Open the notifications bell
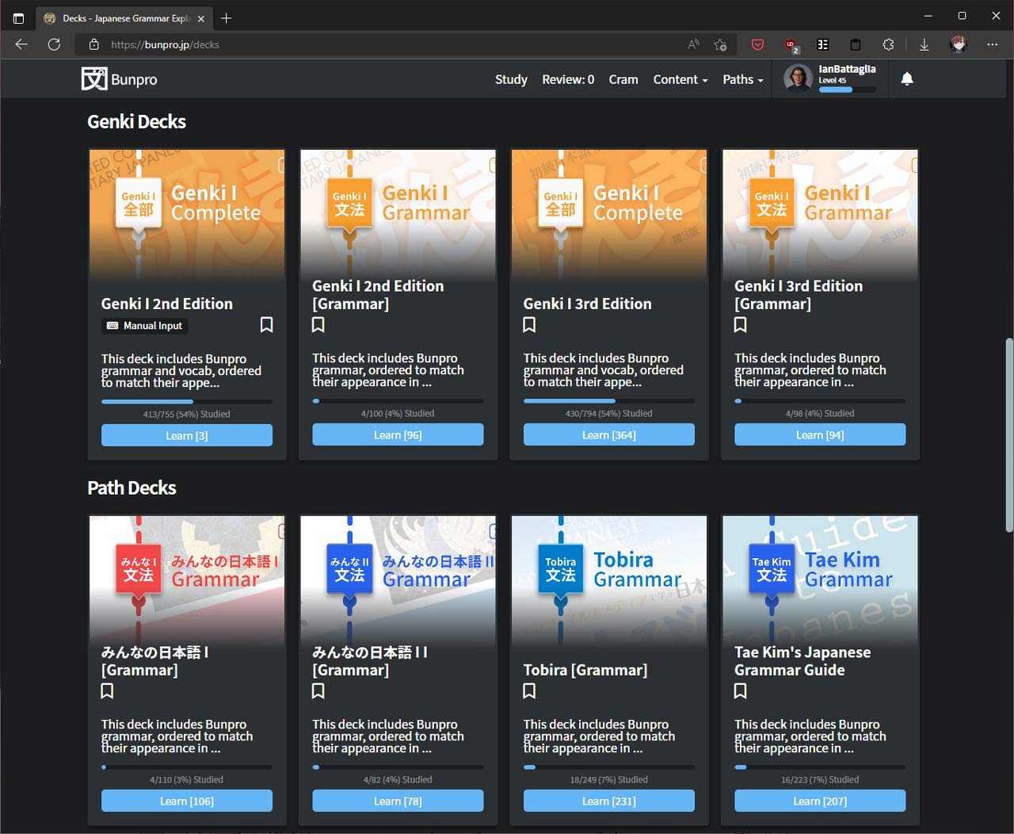 pos(907,78)
